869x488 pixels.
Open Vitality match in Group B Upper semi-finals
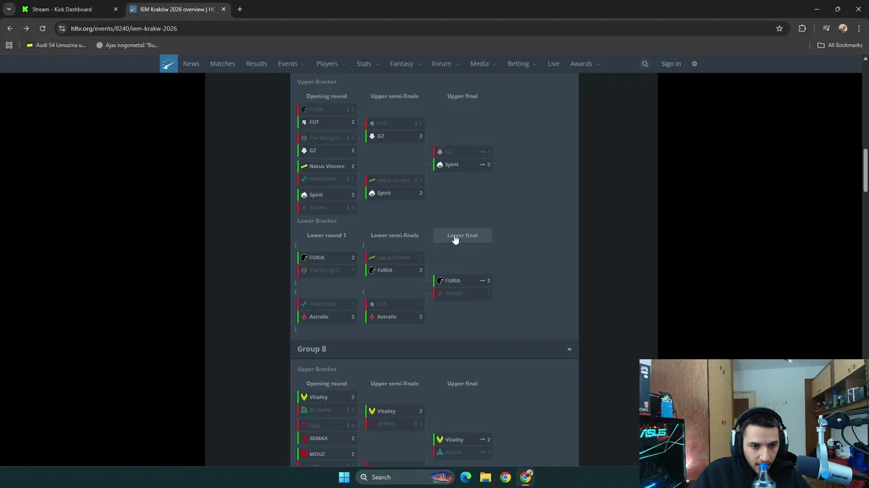click(395, 411)
